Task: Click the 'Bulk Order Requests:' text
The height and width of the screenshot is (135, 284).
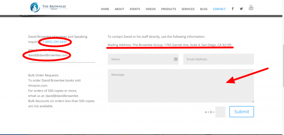Action: [44, 75]
